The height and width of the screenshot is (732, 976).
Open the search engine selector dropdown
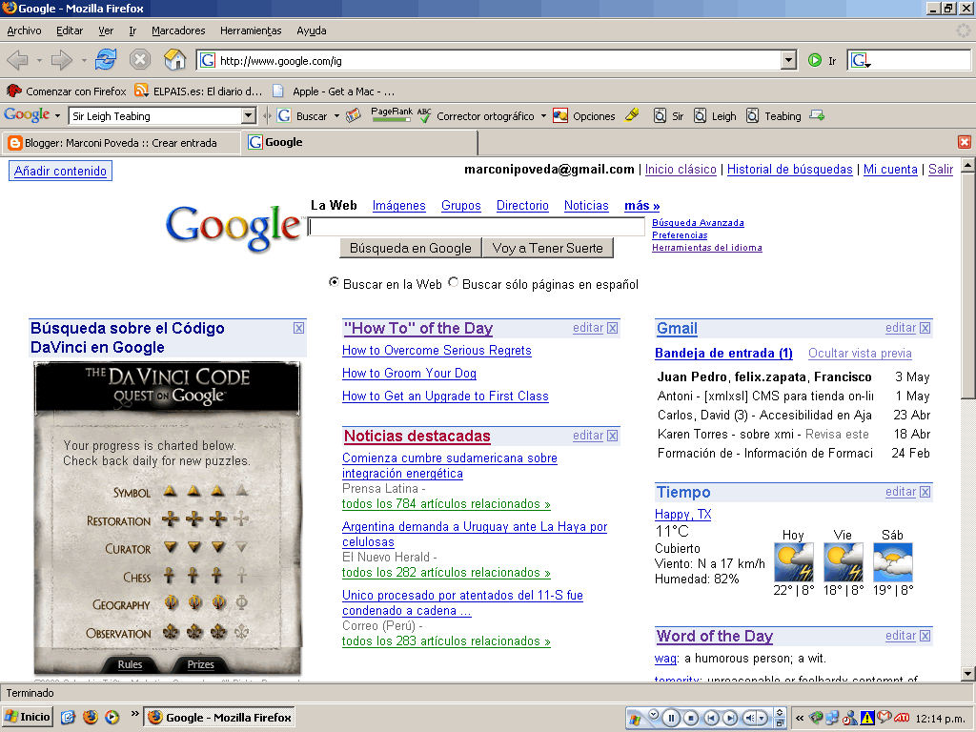click(861, 60)
